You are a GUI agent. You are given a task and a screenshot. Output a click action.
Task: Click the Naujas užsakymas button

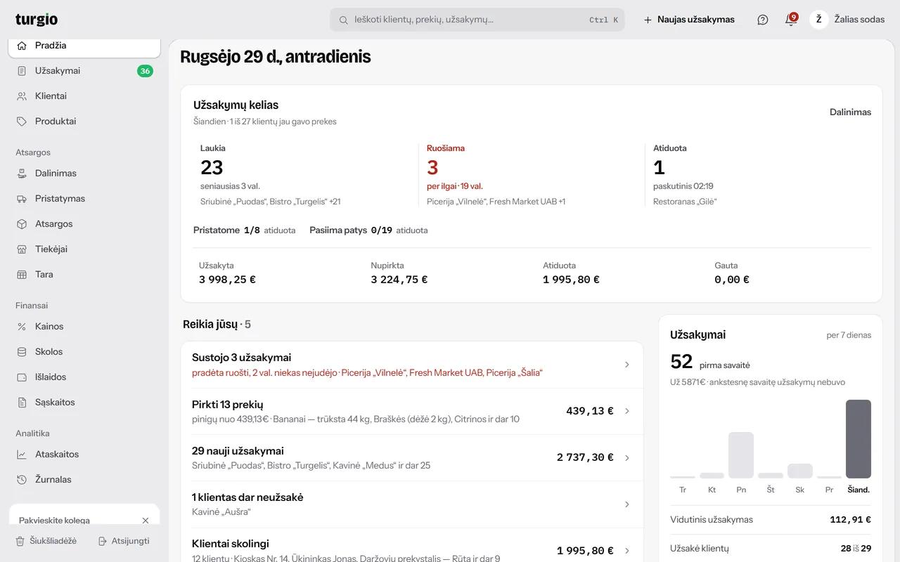point(689,20)
